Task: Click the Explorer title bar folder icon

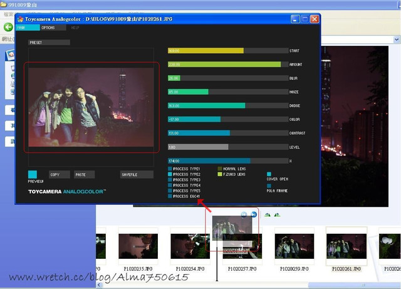Action: click(x=3, y=4)
